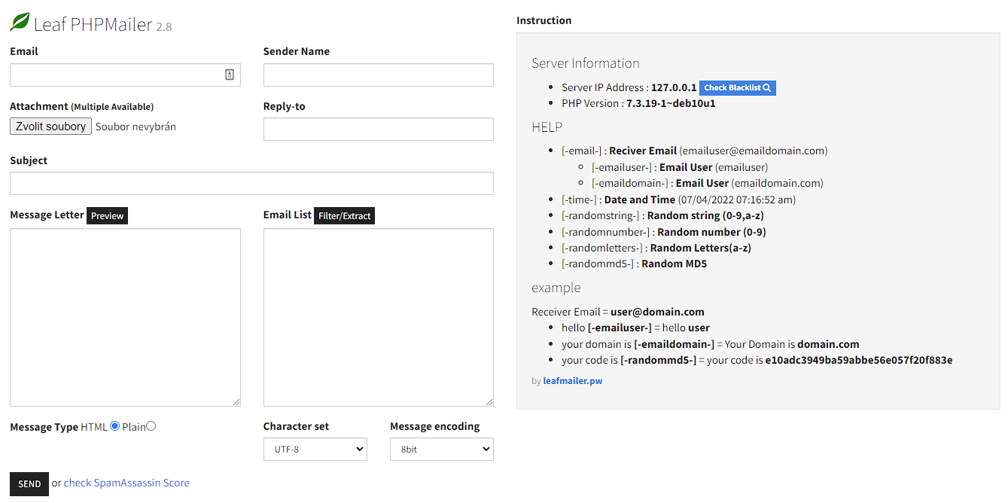Select the HTML message type radio button
Image resolution: width=1008 pixels, height=503 pixels.
point(115,426)
